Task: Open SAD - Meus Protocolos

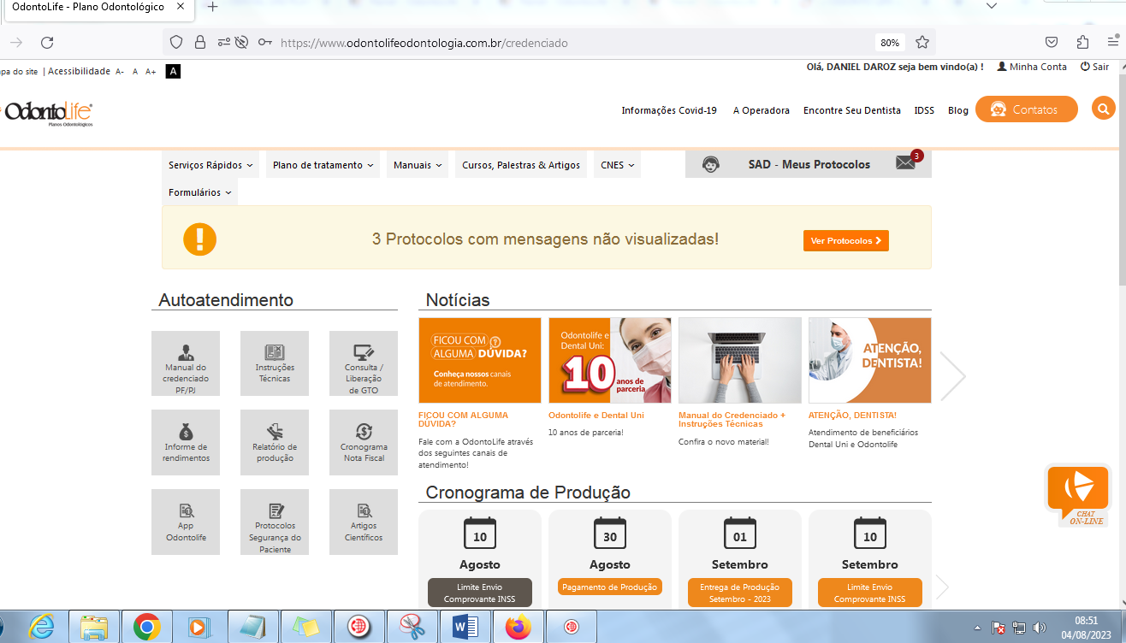Action: point(809,164)
